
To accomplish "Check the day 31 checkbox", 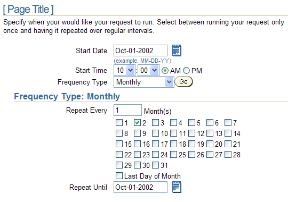I will click(x=155, y=165).
